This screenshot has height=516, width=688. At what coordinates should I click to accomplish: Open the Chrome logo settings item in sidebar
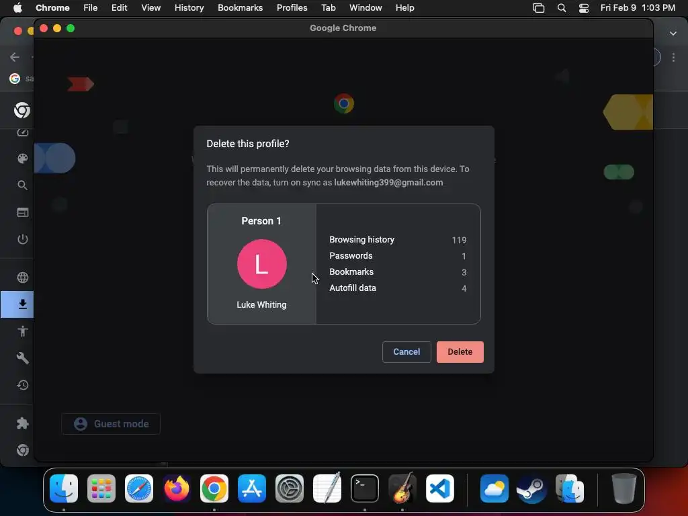click(22, 110)
